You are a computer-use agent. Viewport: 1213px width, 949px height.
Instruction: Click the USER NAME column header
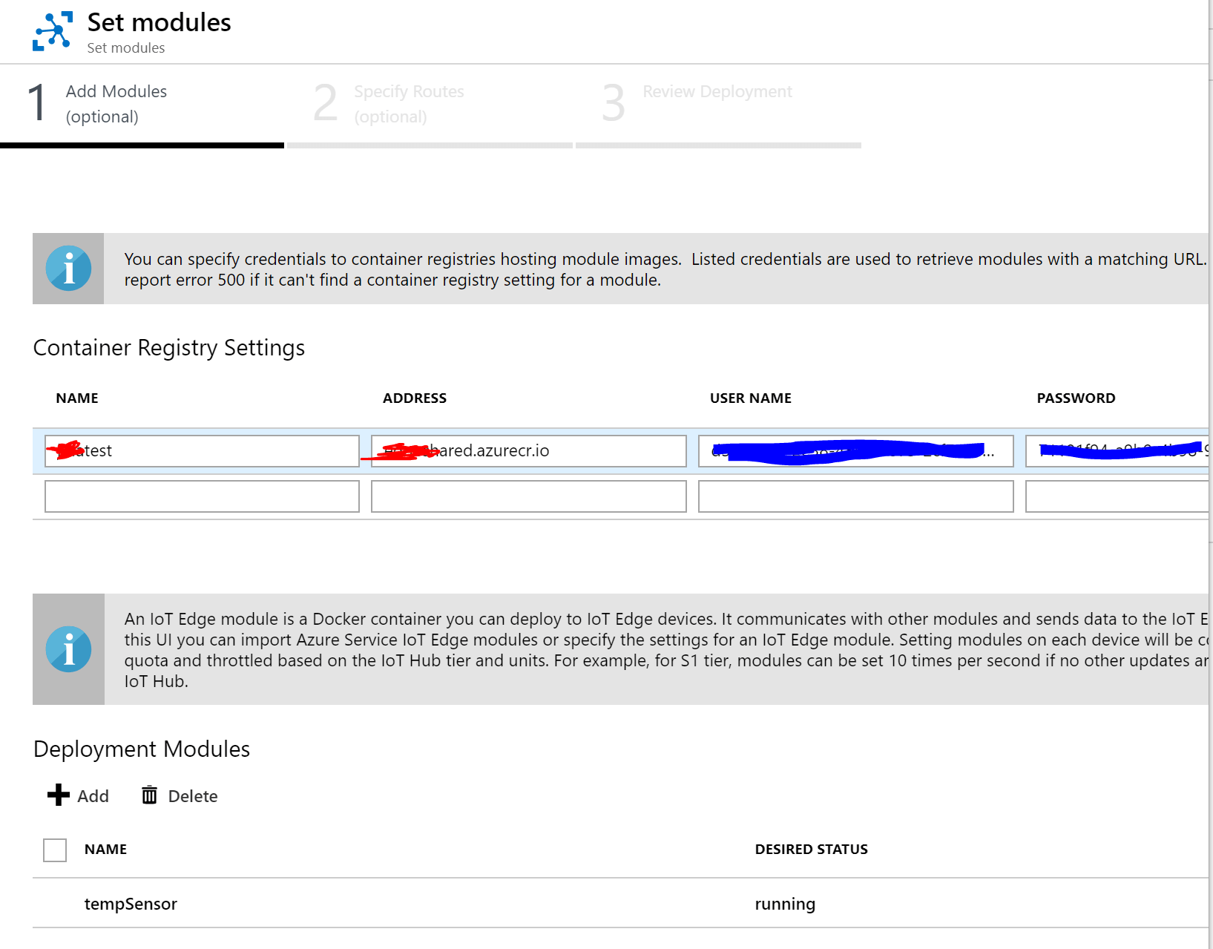[751, 398]
